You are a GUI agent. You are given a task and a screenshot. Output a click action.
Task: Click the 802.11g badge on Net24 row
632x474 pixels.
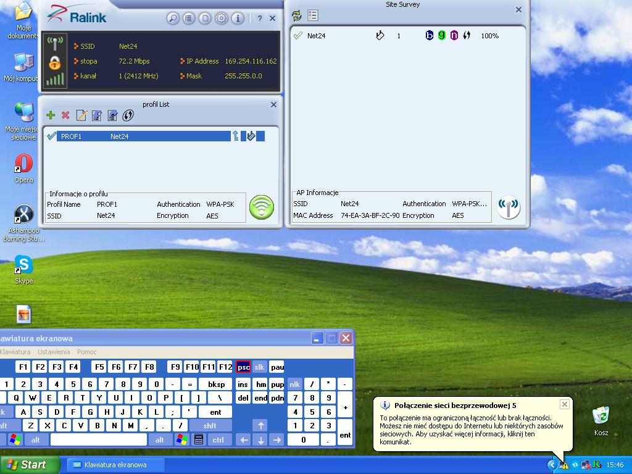442,35
